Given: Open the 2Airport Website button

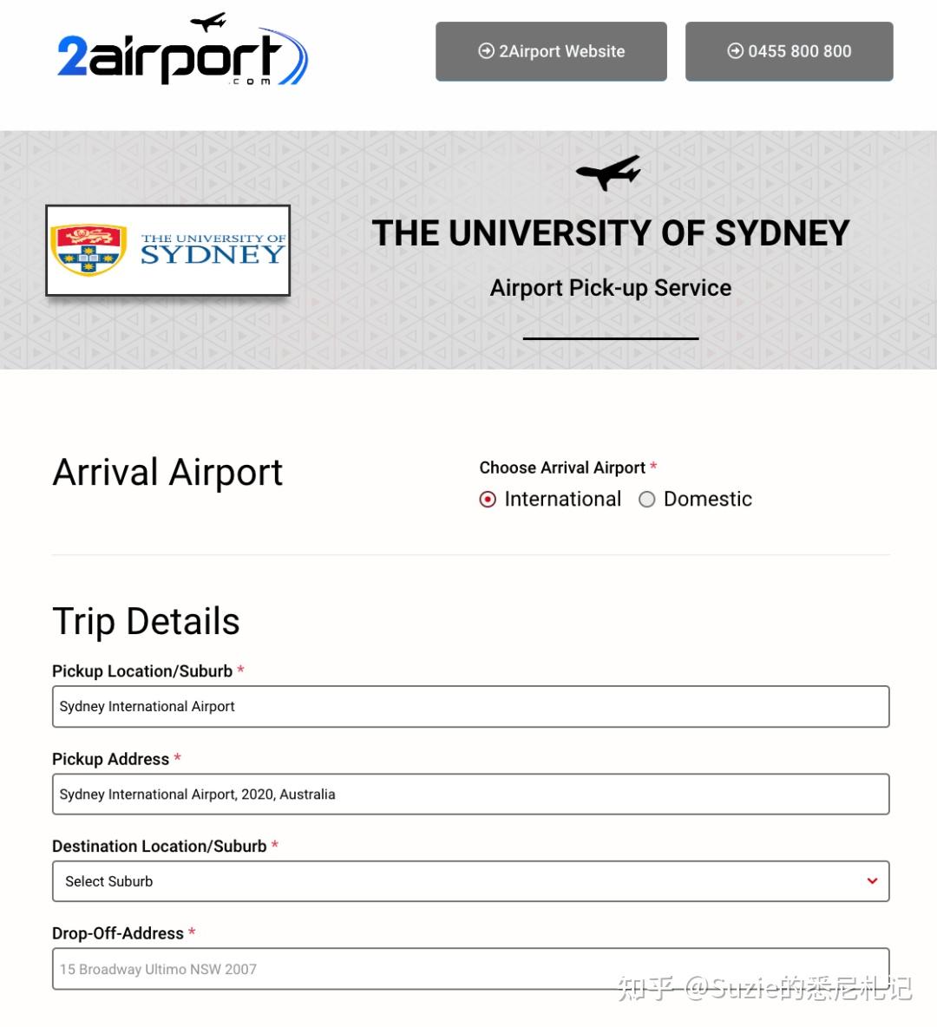Looking at the screenshot, I should point(551,51).
